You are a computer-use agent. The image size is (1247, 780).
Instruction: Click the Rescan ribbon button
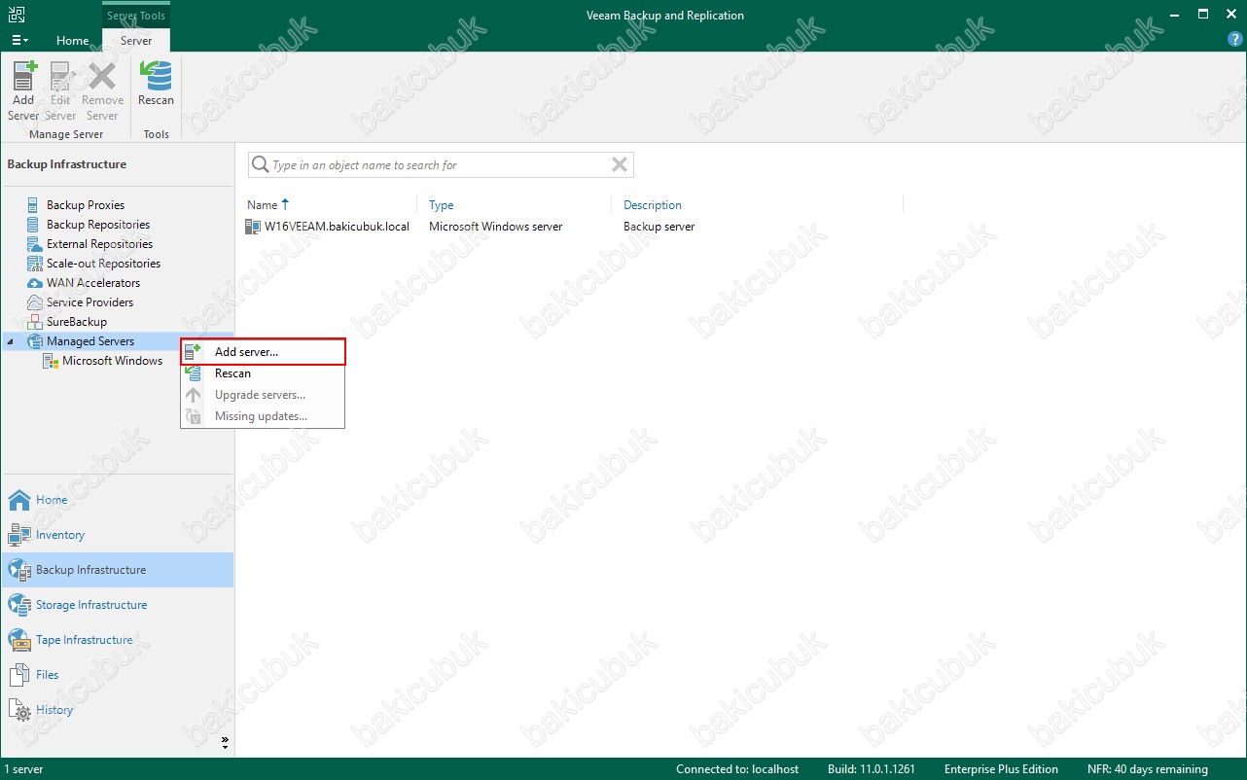click(156, 84)
